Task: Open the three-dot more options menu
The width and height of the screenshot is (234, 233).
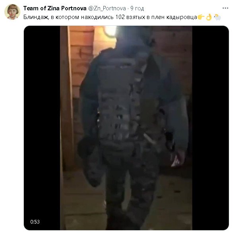Action: pyautogui.click(x=225, y=8)
